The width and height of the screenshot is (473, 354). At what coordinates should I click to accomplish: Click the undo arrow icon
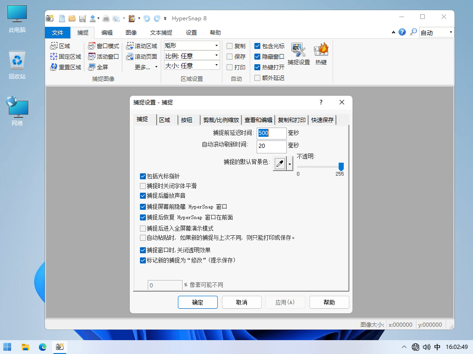146,18
